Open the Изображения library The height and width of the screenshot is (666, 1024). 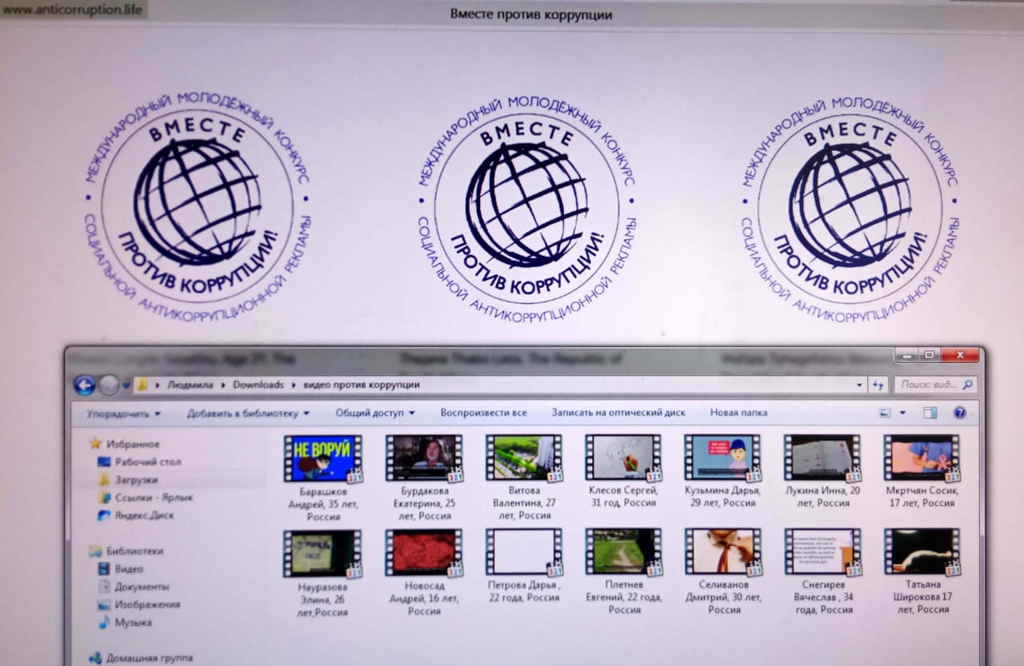146,605
